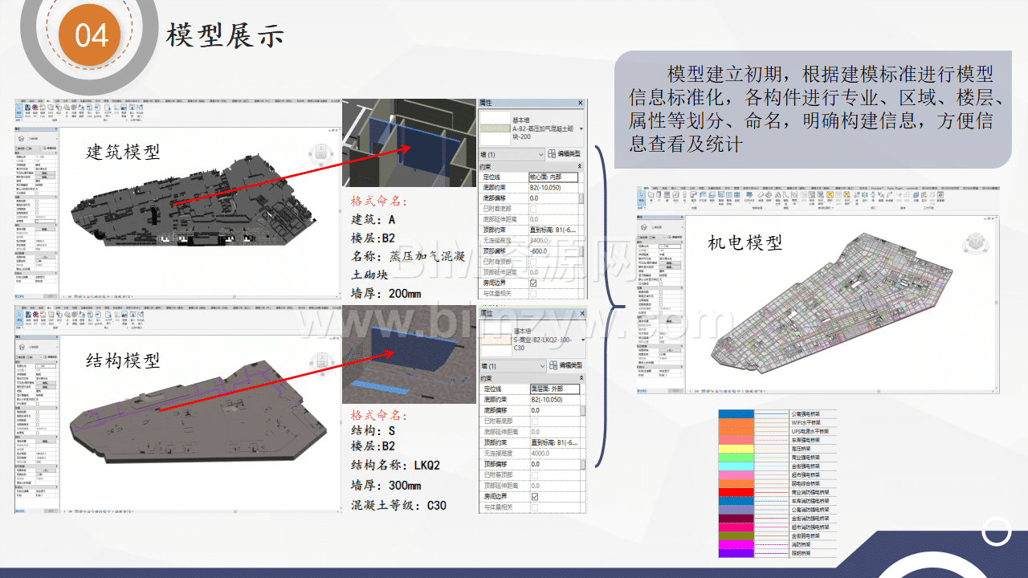
Task: Toggle 与体量相关 checkbox in A-B2 wall properties
Action: 533,294
